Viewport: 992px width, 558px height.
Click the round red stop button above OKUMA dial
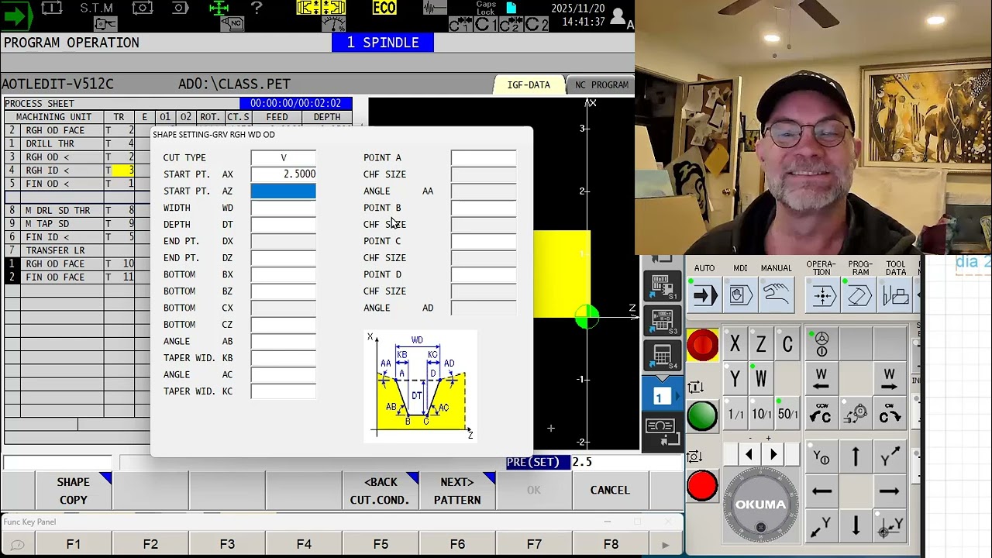(702, 486)
